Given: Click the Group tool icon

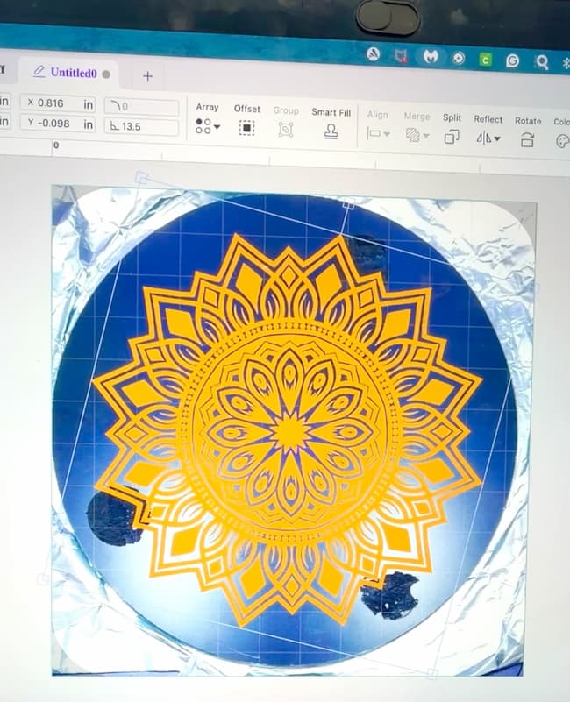Looking at the screenshot, I should click(x=286, y=130).
